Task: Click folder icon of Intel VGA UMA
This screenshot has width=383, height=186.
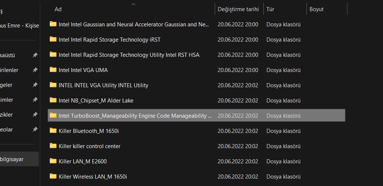Action: click(53, 70)
